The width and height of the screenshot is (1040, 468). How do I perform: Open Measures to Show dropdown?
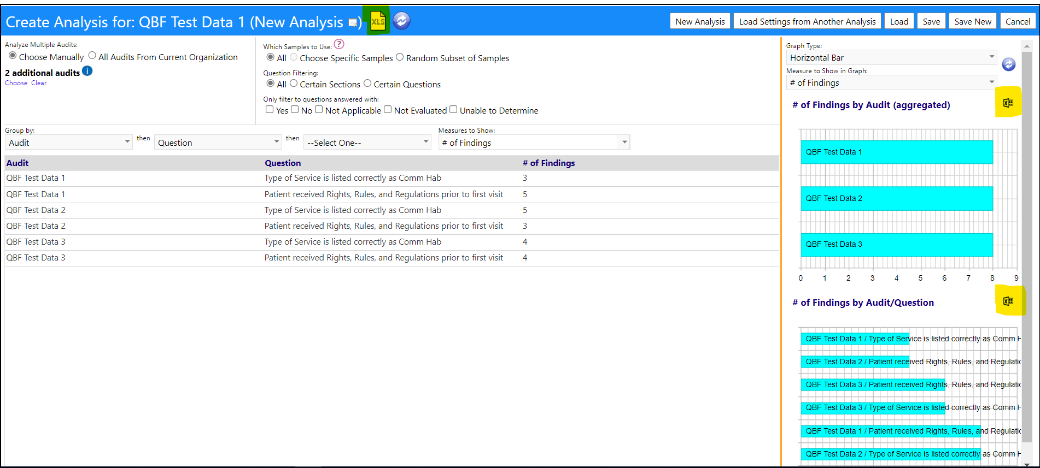[534, 143]
